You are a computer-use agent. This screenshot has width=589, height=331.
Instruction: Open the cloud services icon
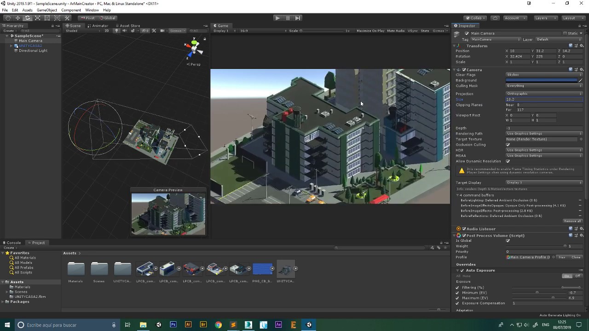tap(495, 18)
